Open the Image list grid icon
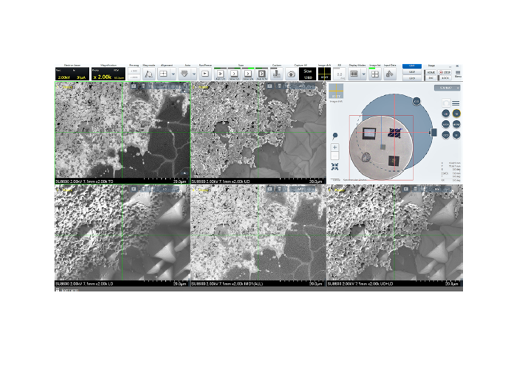The height and width of the screenshot is (385, 514). pos(375,74)
